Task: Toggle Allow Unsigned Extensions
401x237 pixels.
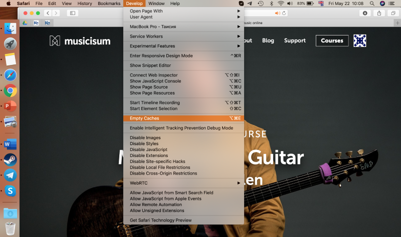Action: (183, 210)
